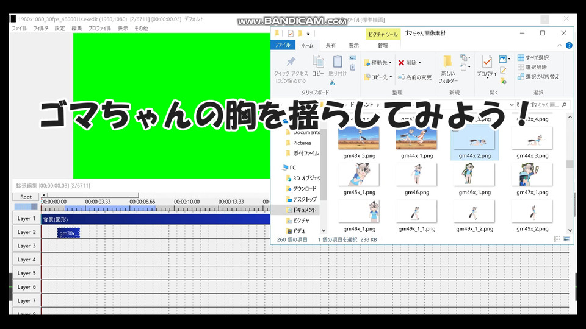This screenshot has height=329, width=586.
Task: Click scroll-down arrow of file list scrollbar
Action: coord(570,230)
